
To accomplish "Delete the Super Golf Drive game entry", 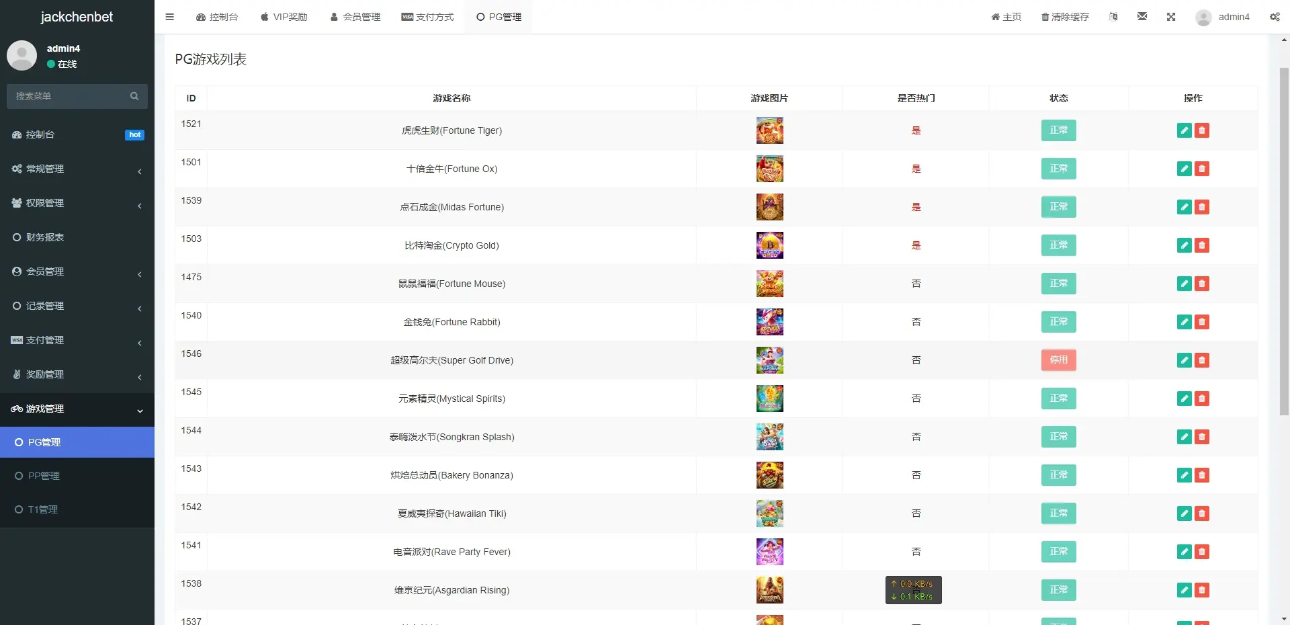I will pyautogui.click(x=1202, y=360).
